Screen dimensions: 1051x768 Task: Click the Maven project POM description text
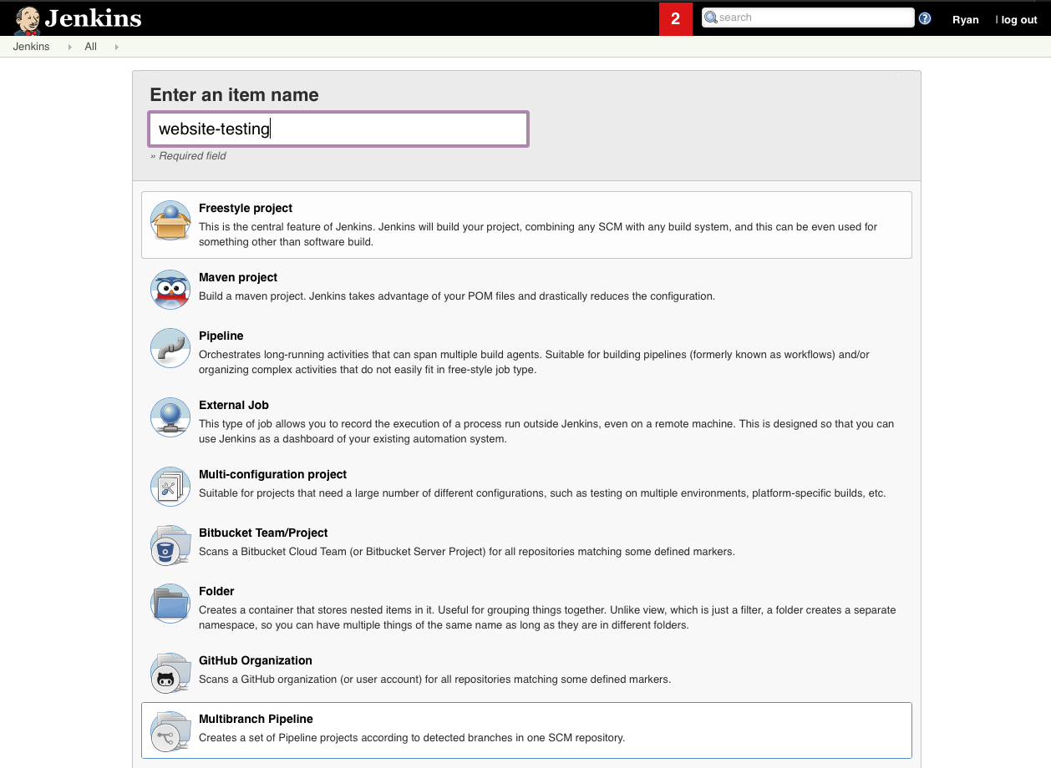coord(457,296)
